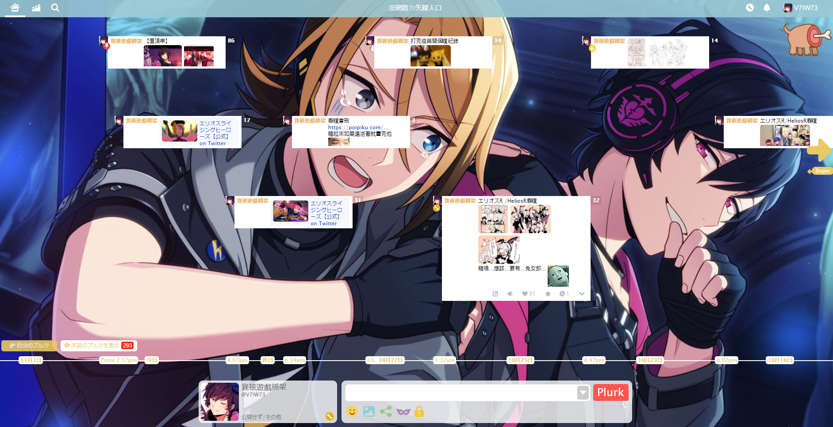This screenshot has width=833, height=427.
Task: Jump to timeline start with Begin
Action: 820,171
